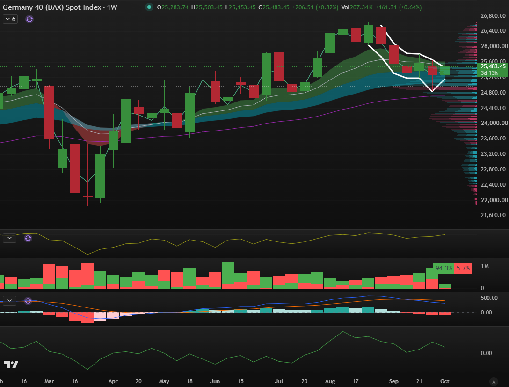
Task: Click the 22,400.00 price axis label
Action: click(x=493, y=184)
